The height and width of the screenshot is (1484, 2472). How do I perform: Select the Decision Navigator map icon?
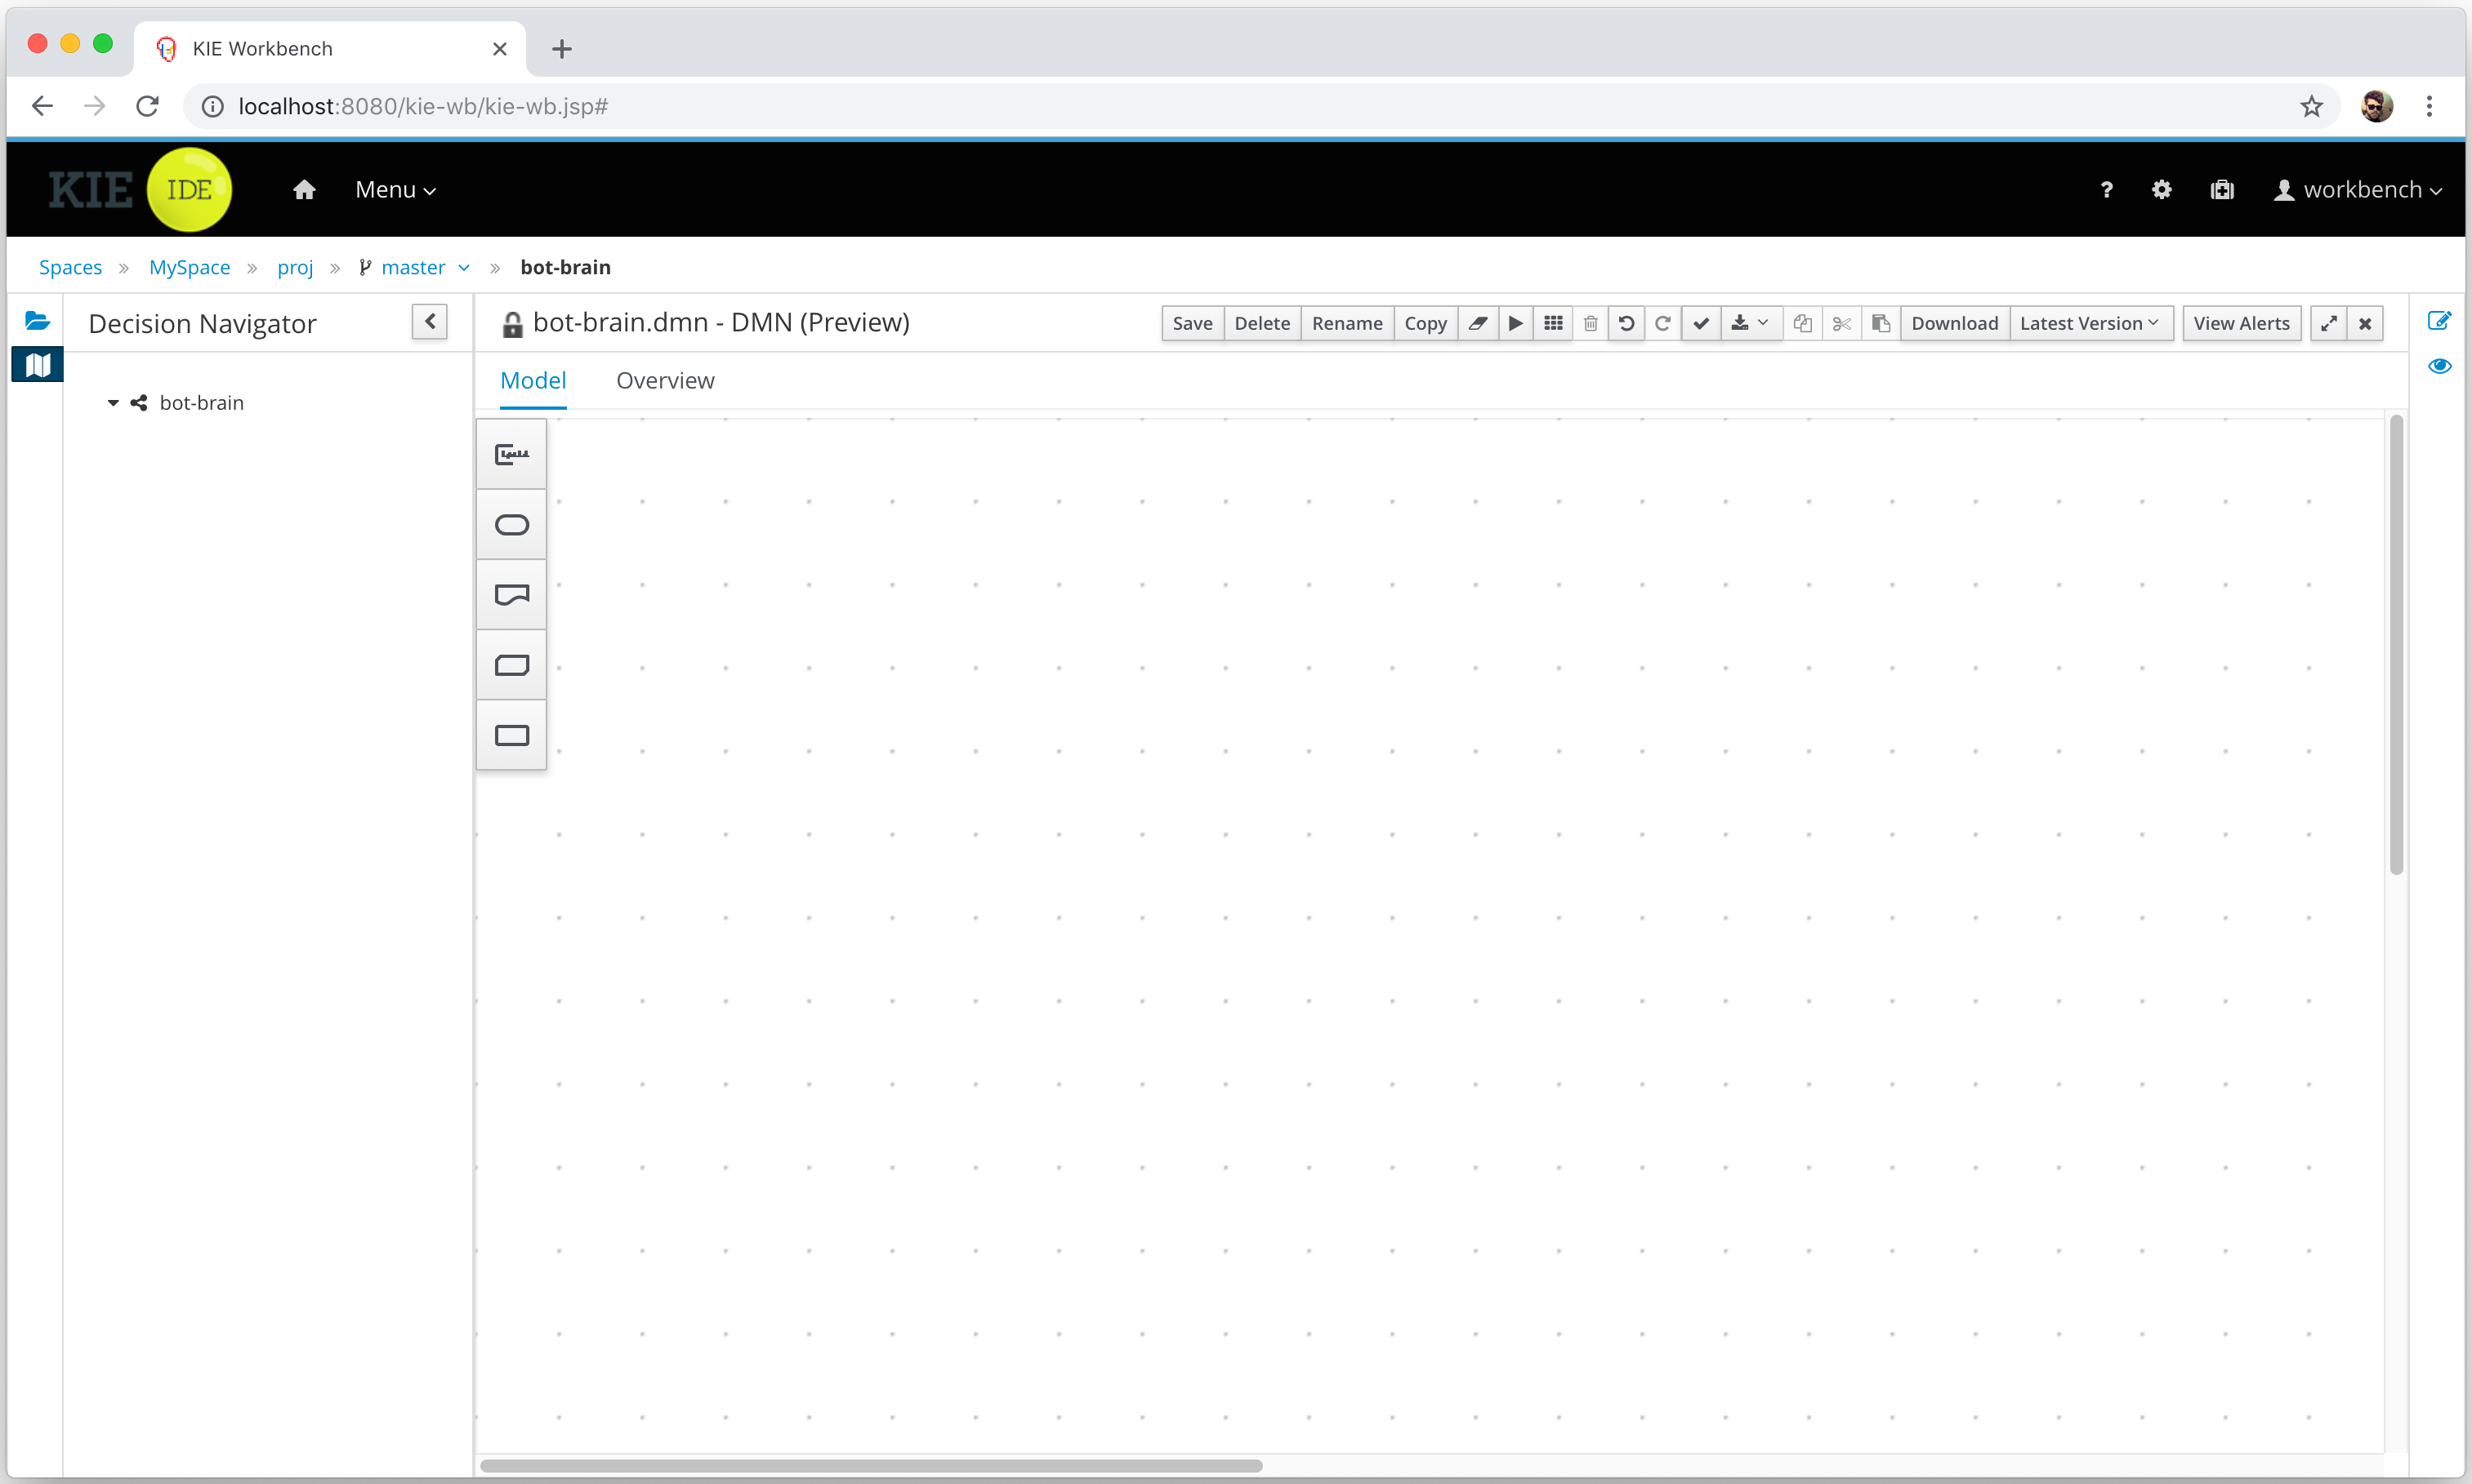click(37, 365)
